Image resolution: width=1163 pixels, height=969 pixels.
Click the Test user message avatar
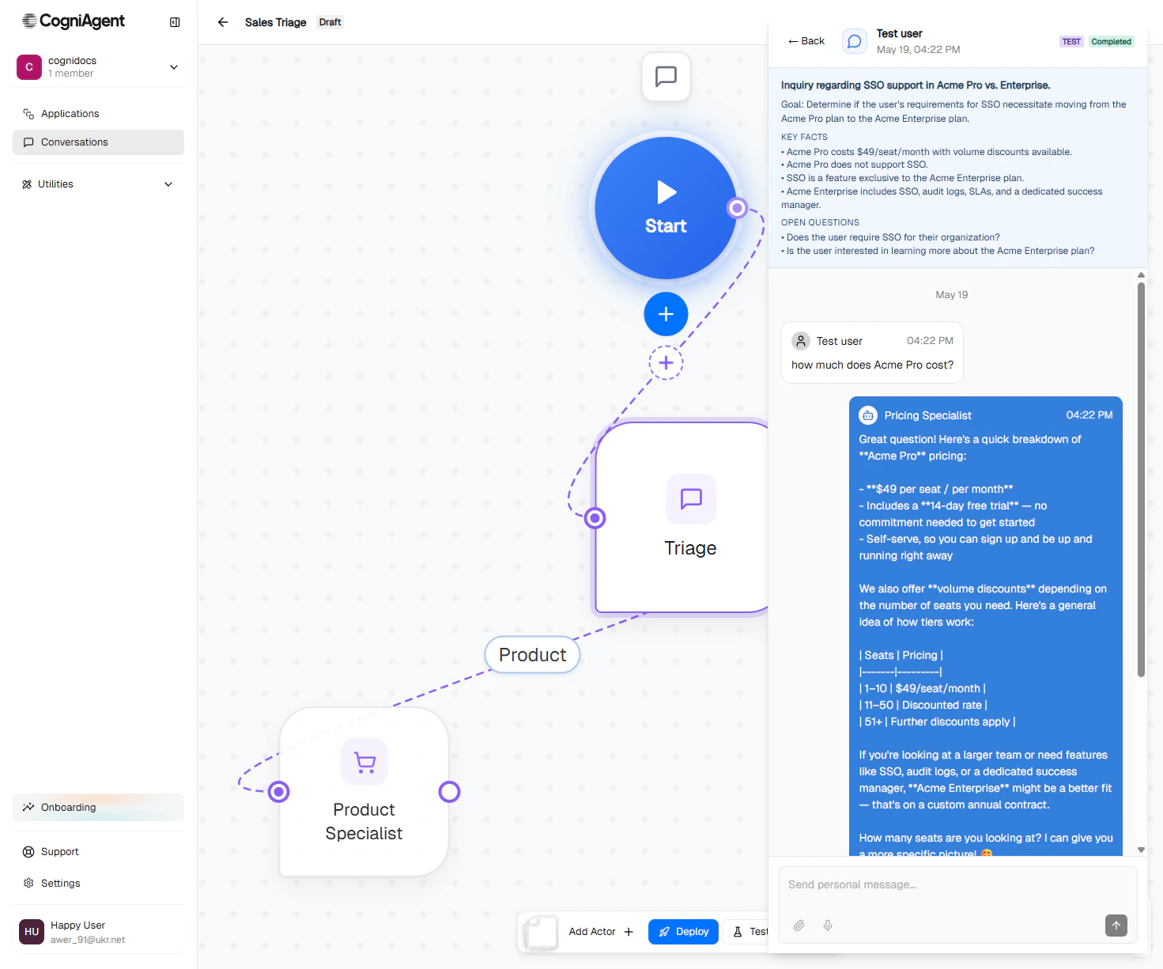[801, 341]
